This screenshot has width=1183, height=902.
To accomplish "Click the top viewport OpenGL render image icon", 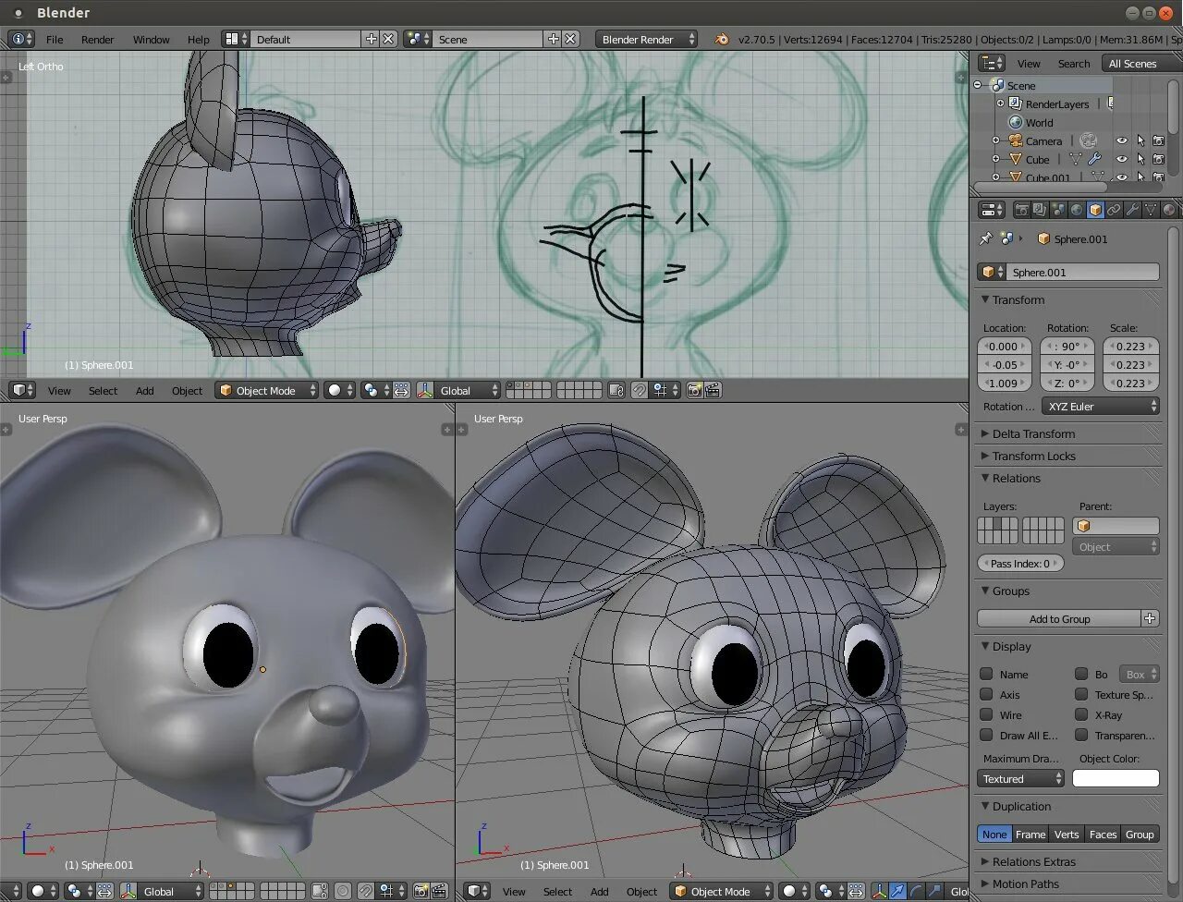I will (x=694, y=390).
